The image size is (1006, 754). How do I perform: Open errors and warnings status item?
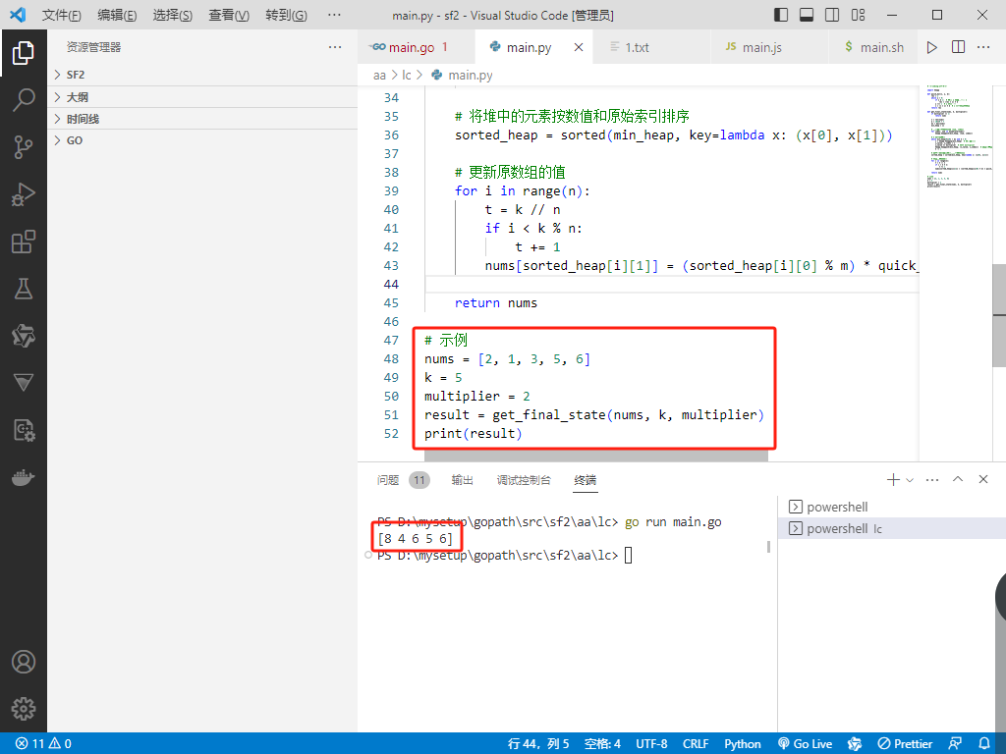coord(43,744)
